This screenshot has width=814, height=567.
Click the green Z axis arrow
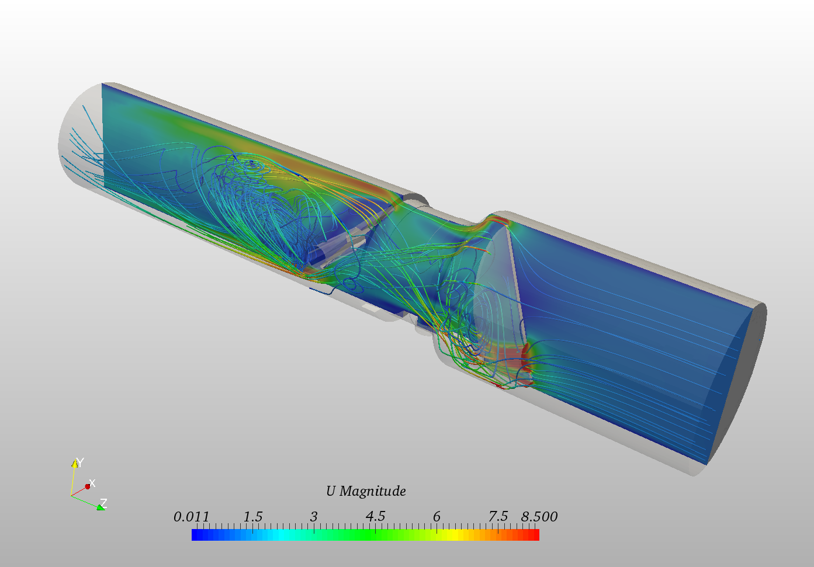click(x=101, y=507)
